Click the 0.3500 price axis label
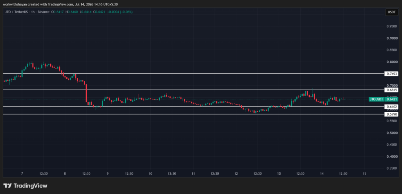 (x=392, y=169)
